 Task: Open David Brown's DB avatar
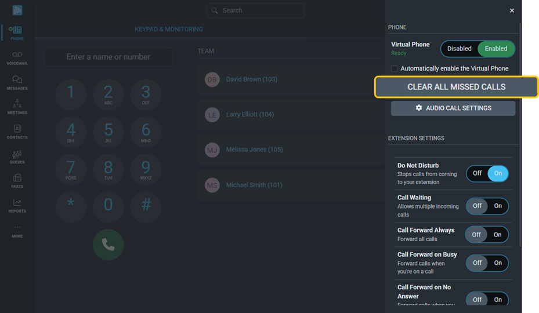click(212, 79)
